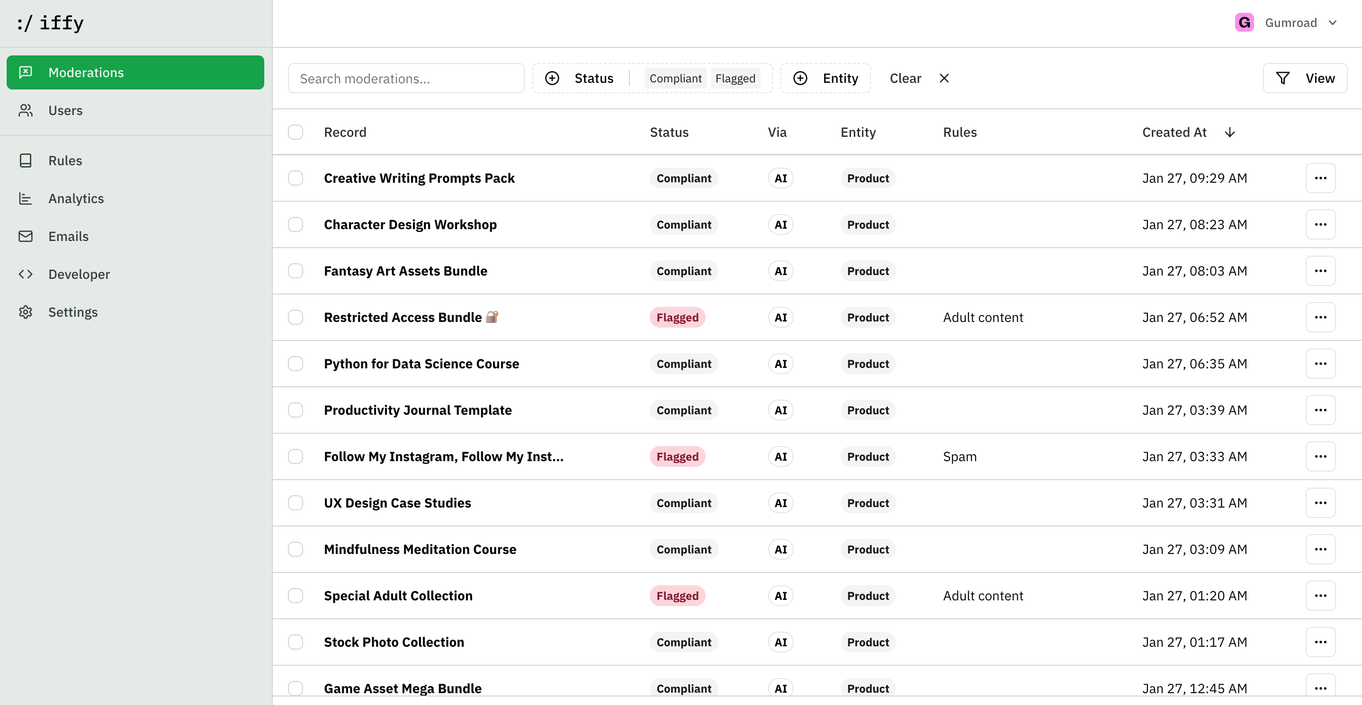The width and height of the screenshot is (1362, 705).
Task: Check the select-all checkbox in the header
Action: point(296,132)
